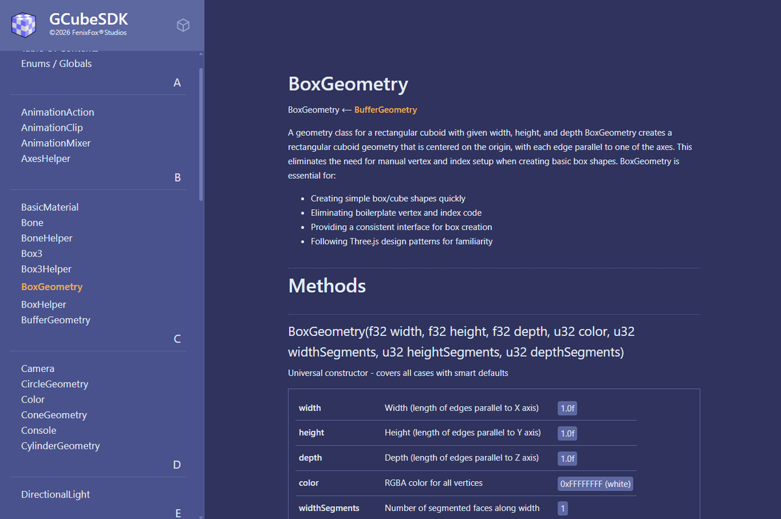
Task: Open ConeGeometry documentation
Action: tap(54, 415)
